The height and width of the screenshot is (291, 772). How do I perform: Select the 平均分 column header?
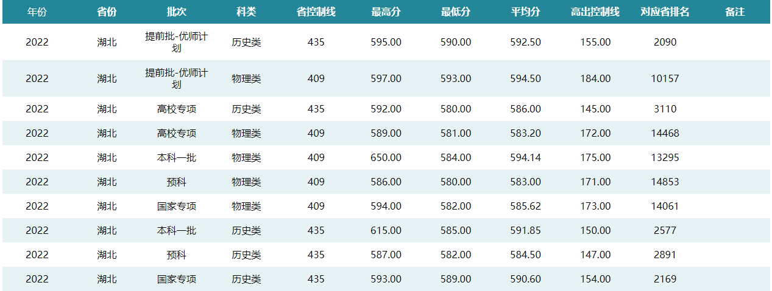[525, 12]
